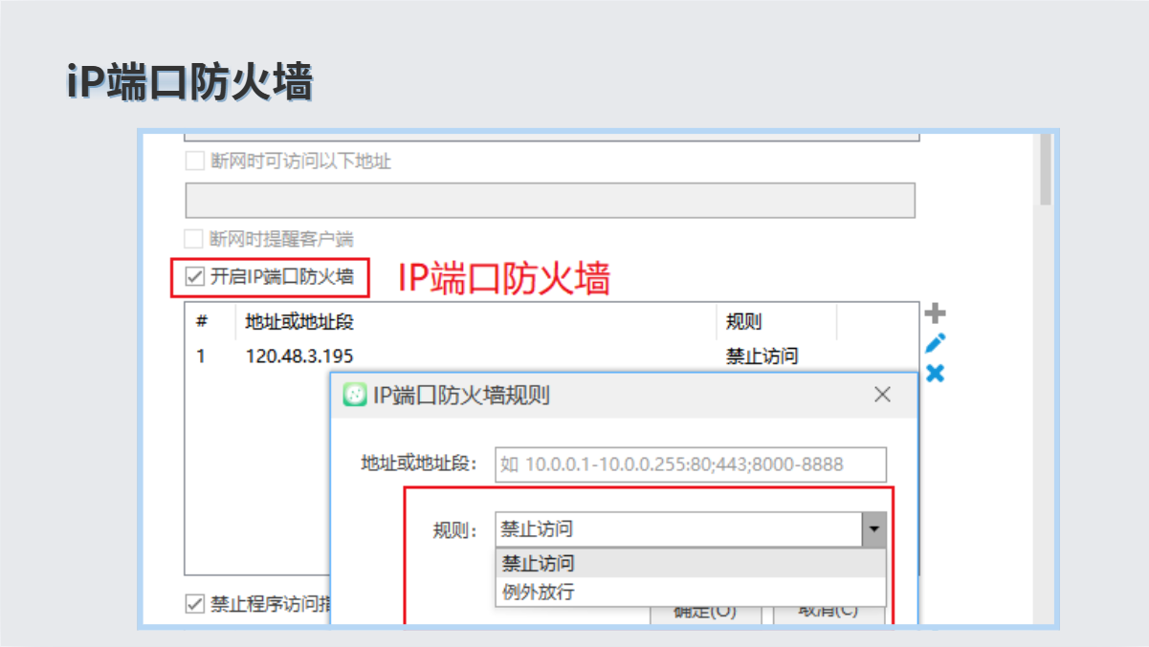Image resolution: width=1149 pixels, height=647 pixels.
Task: Check the 断网时提醒客户端 option
Action: [195, 238]
